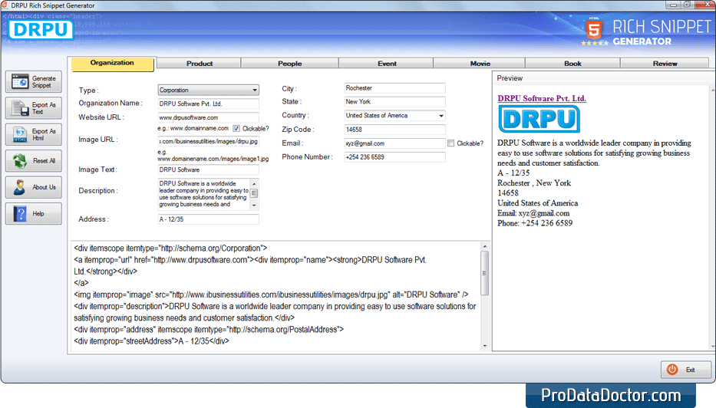This screenshot has width=716, height=408.
Task: Click the DRPU logo in header
Action: (x=41, y=30)
